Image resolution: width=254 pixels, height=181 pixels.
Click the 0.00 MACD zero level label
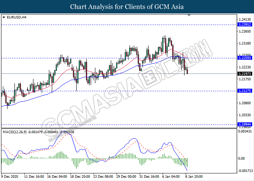point(241,158)
